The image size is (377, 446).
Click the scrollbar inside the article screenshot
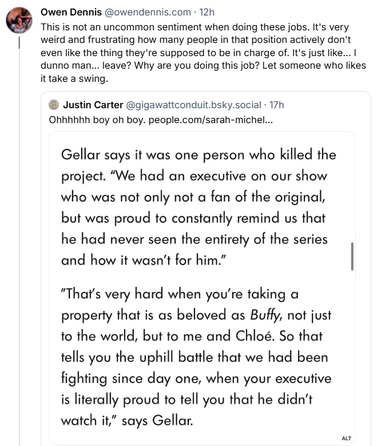[x=352, y=255]
